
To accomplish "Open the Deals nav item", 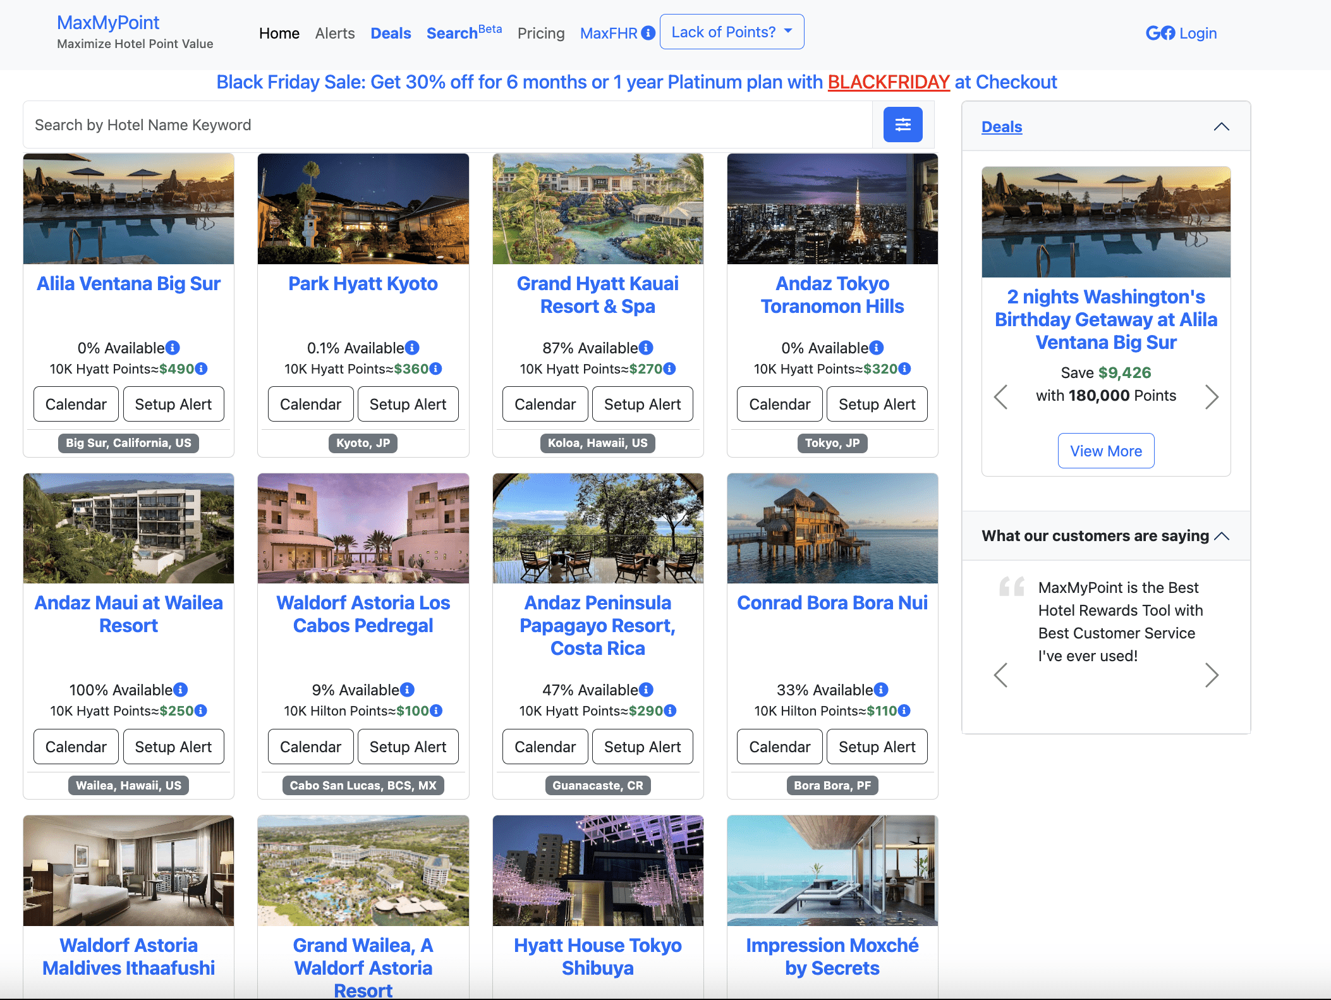I will click(x=391, y=33).
